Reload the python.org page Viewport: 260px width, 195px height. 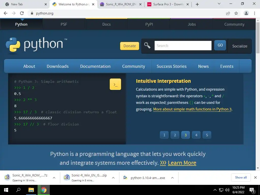point(22,13)
